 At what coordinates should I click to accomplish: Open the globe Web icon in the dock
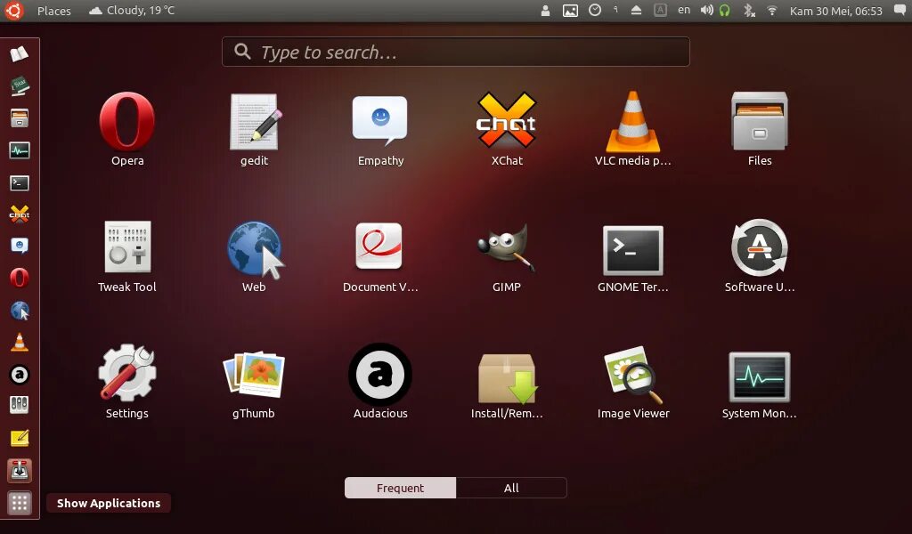(20, 311)
